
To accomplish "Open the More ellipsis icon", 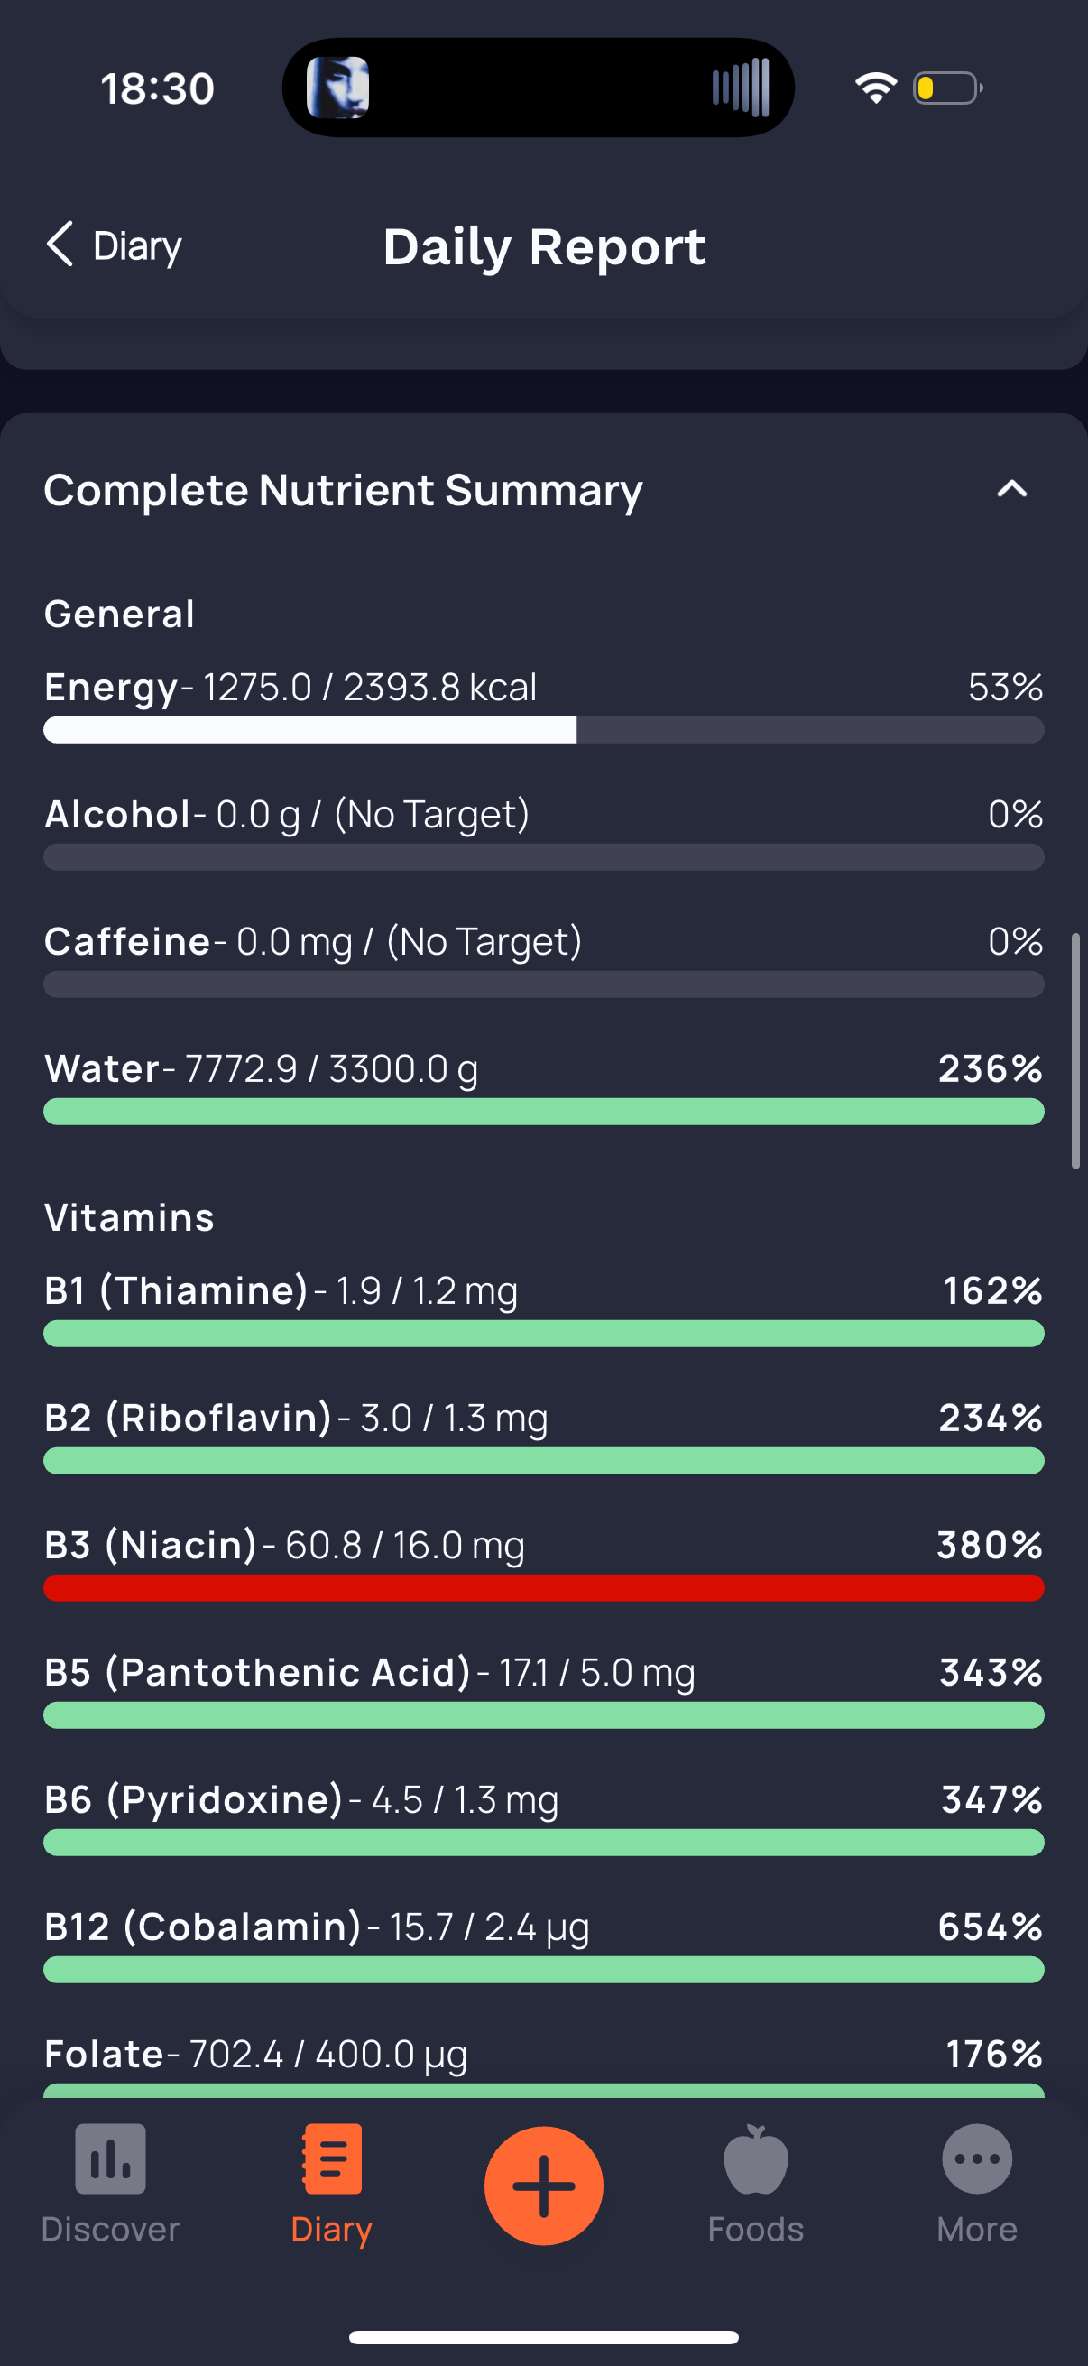I will [x=977, y=2158].
